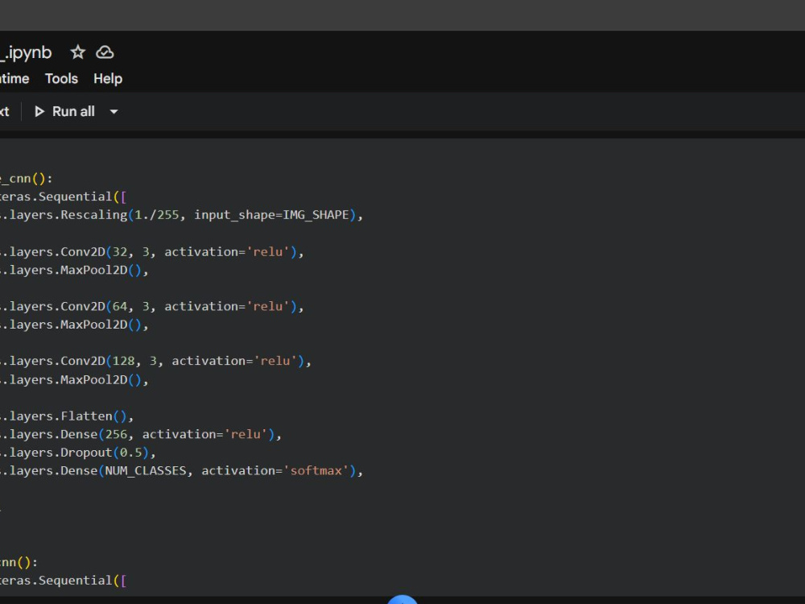Click the Conv2D(64, 3 code line
This screenshot has height=604, width=805.
[152, 306]
